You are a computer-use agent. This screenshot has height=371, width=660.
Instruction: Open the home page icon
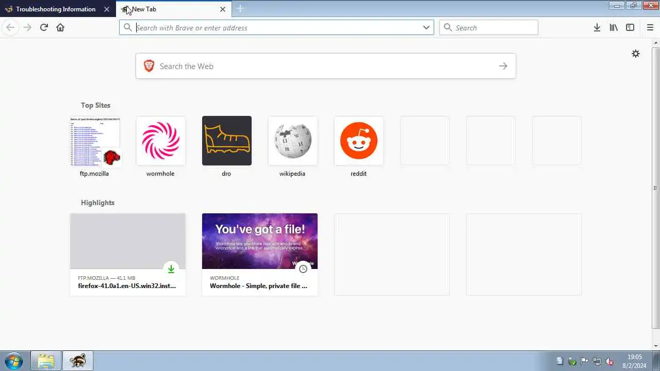pos(60,27)
